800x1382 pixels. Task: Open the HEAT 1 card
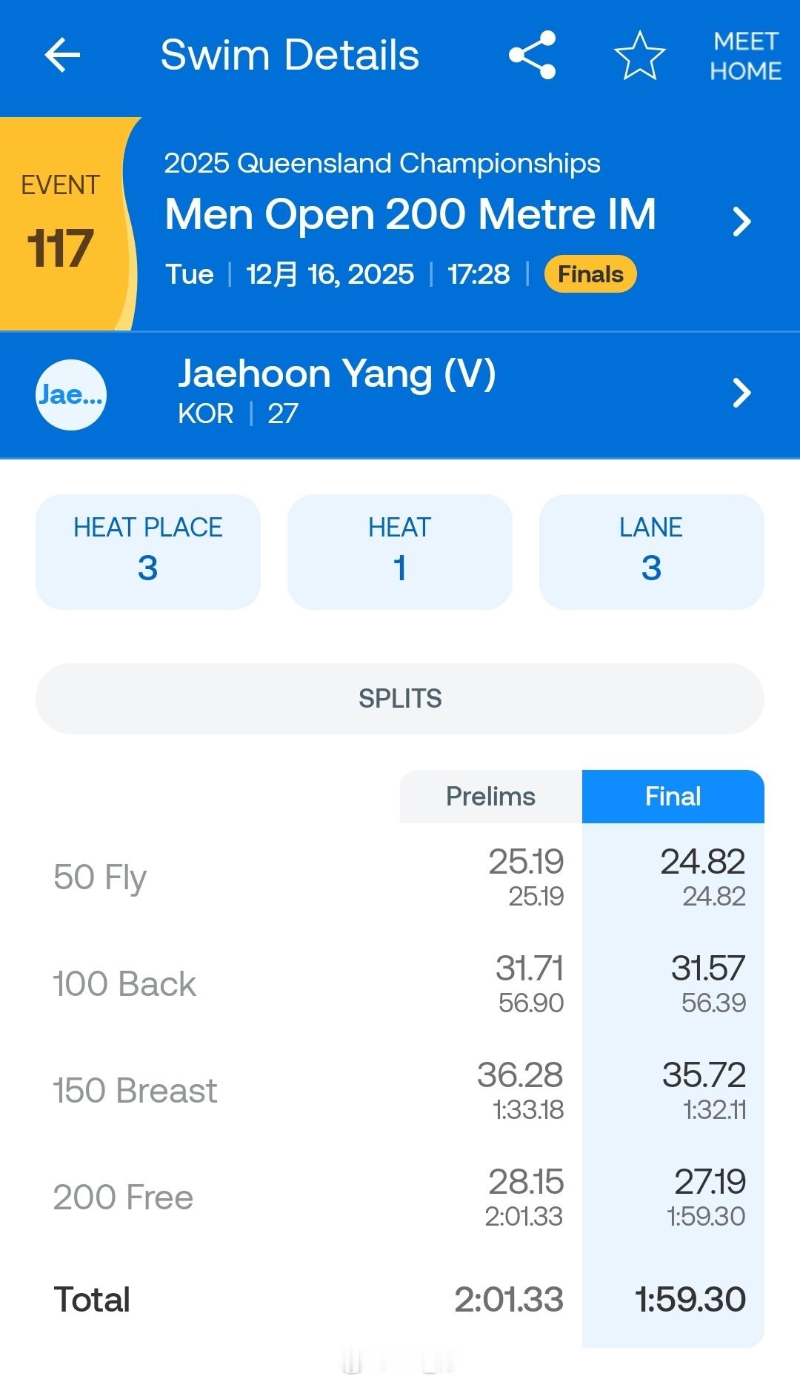pyautogui.click(x=400, y=552)
